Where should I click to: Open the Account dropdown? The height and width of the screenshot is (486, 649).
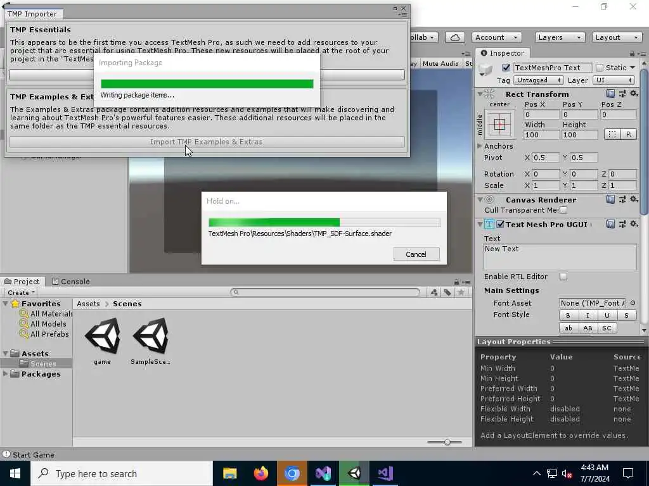(496, 37)
